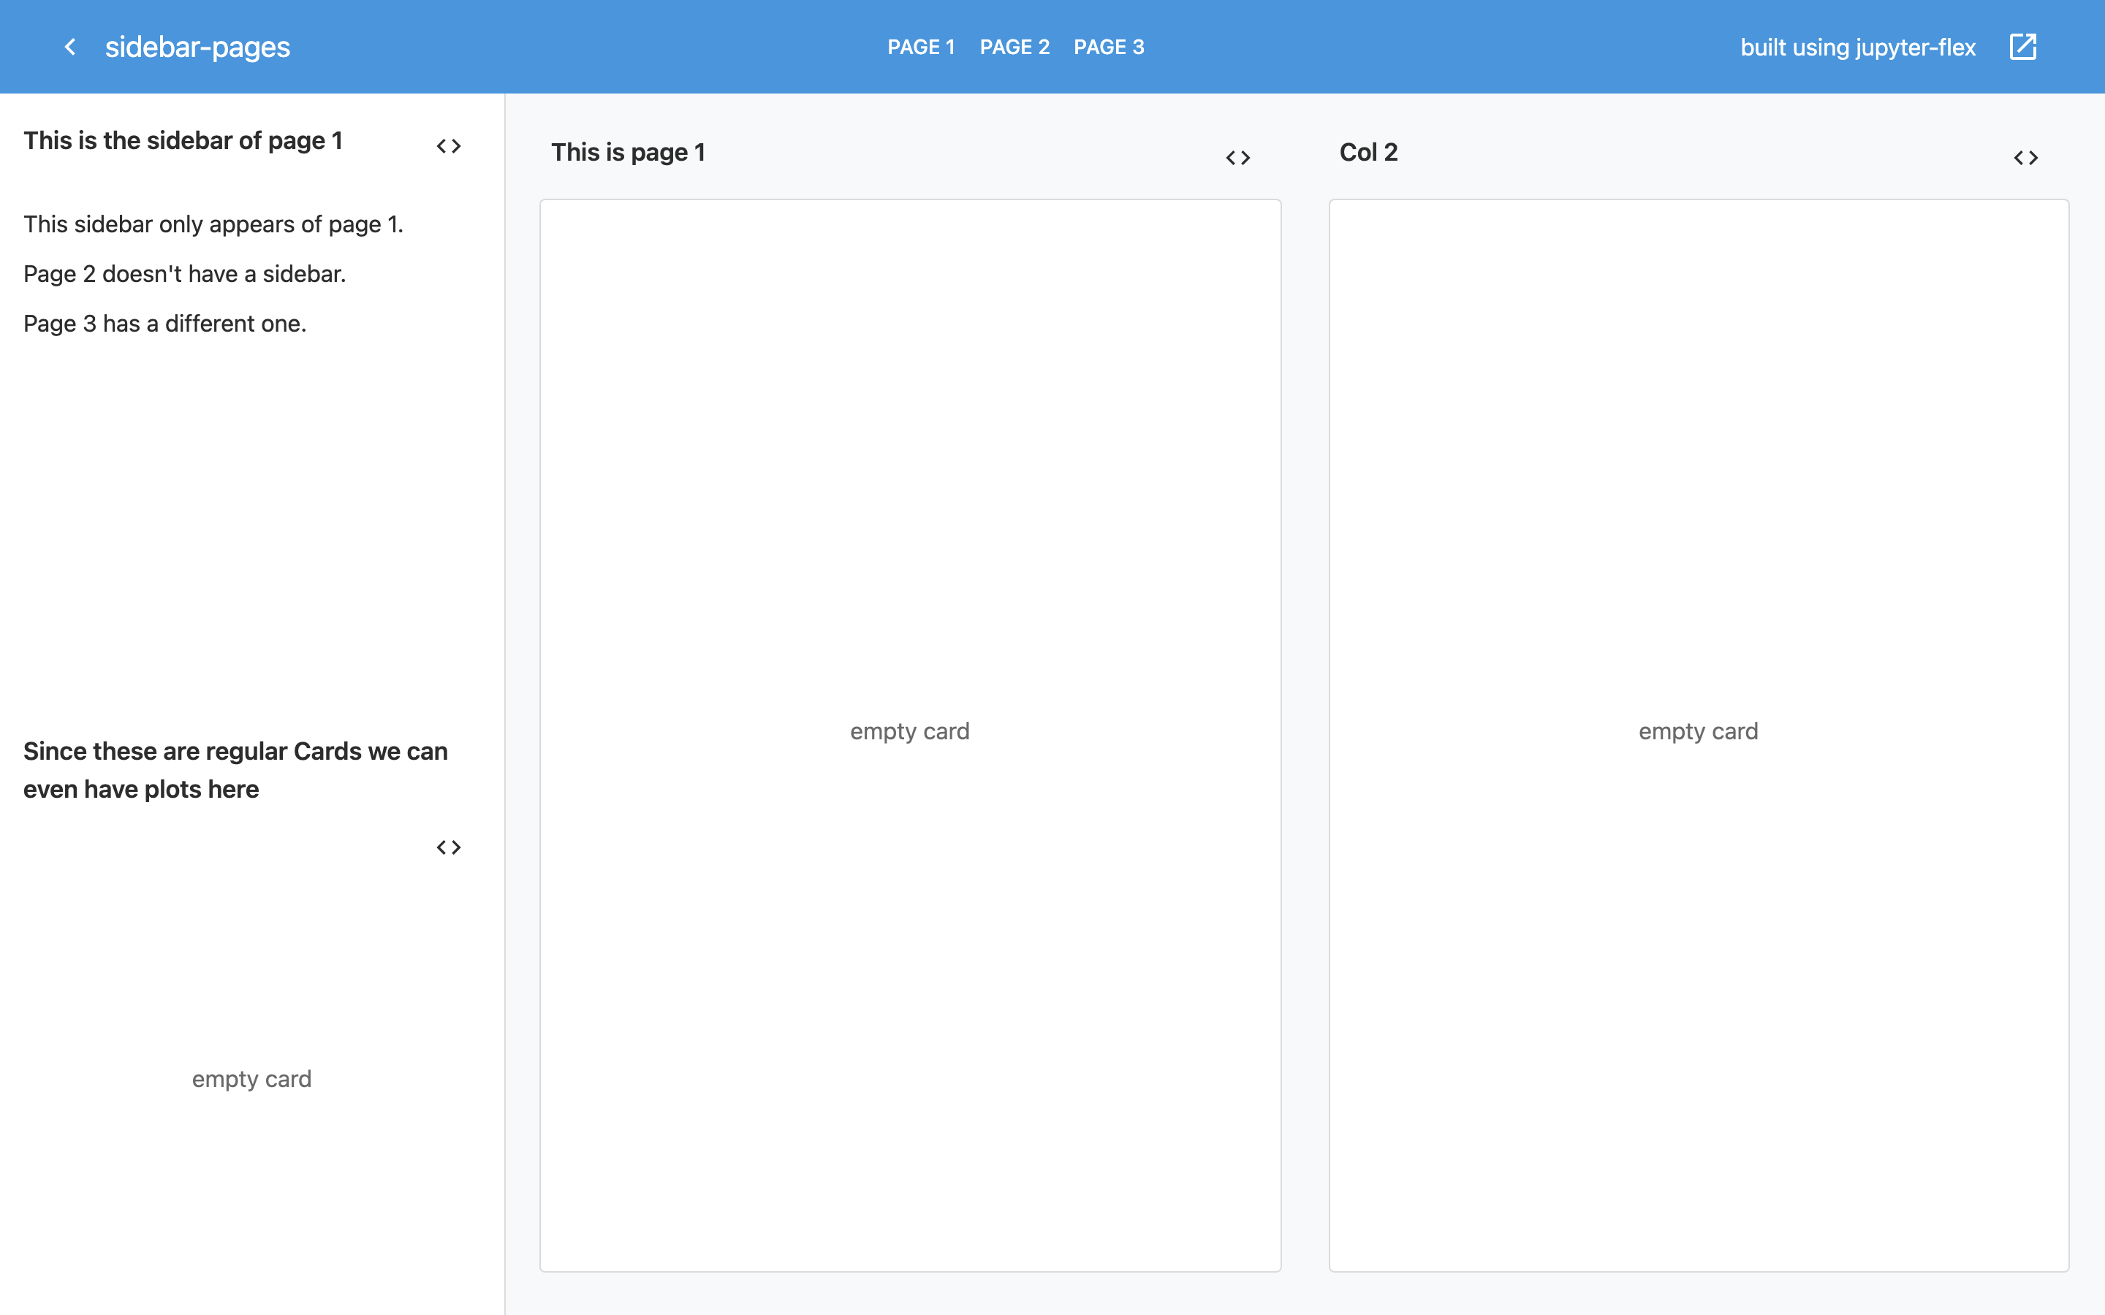Viewport: 2105px width, 1315px height.
Task: Click the sidebar-pages dashboard title
Action: point(197,47)
